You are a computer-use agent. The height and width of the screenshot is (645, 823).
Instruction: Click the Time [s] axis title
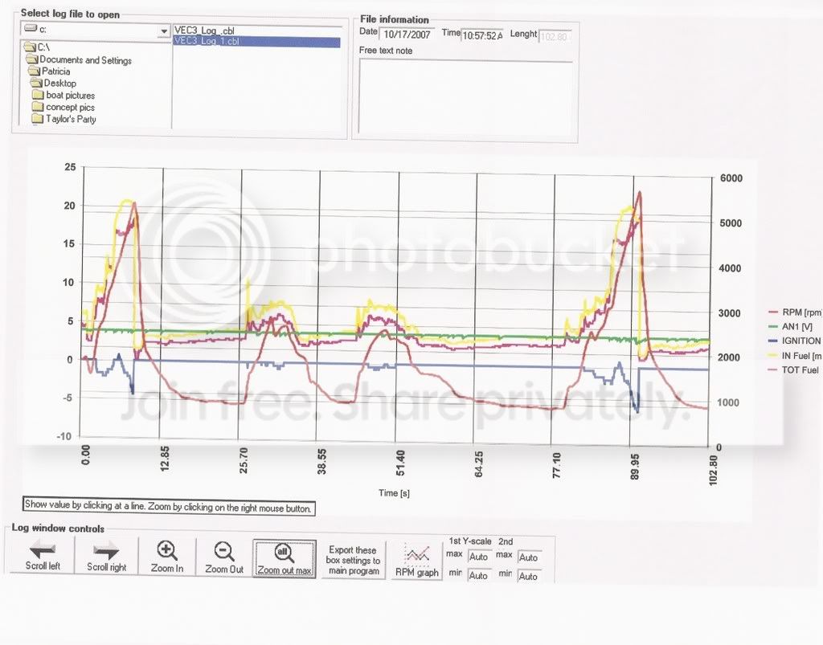[394, 493]
